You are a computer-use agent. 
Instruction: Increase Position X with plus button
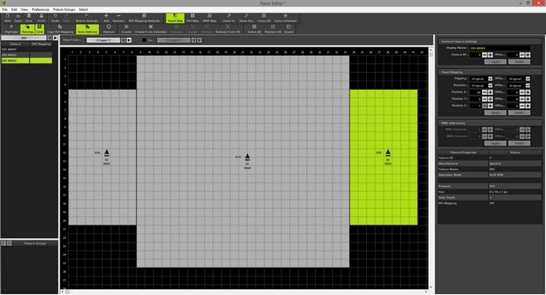tap(491, 92)
